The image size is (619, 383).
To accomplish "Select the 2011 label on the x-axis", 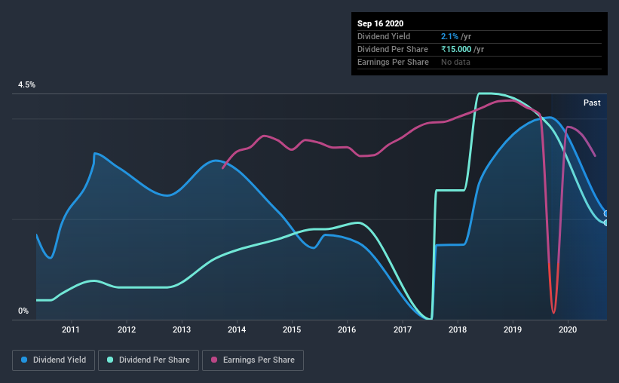I will [x=71, y=329].
